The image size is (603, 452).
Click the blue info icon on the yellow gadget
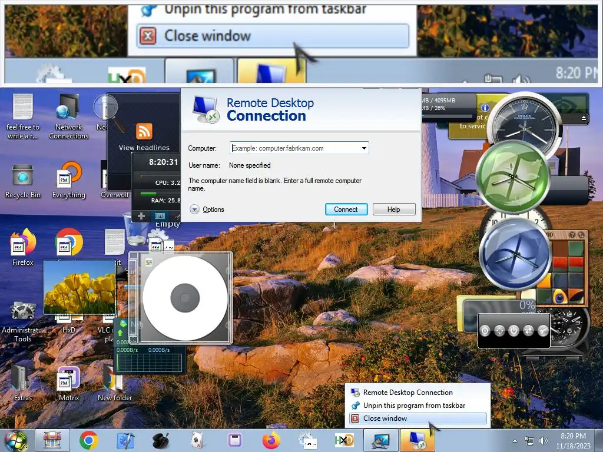pos(485,108)
